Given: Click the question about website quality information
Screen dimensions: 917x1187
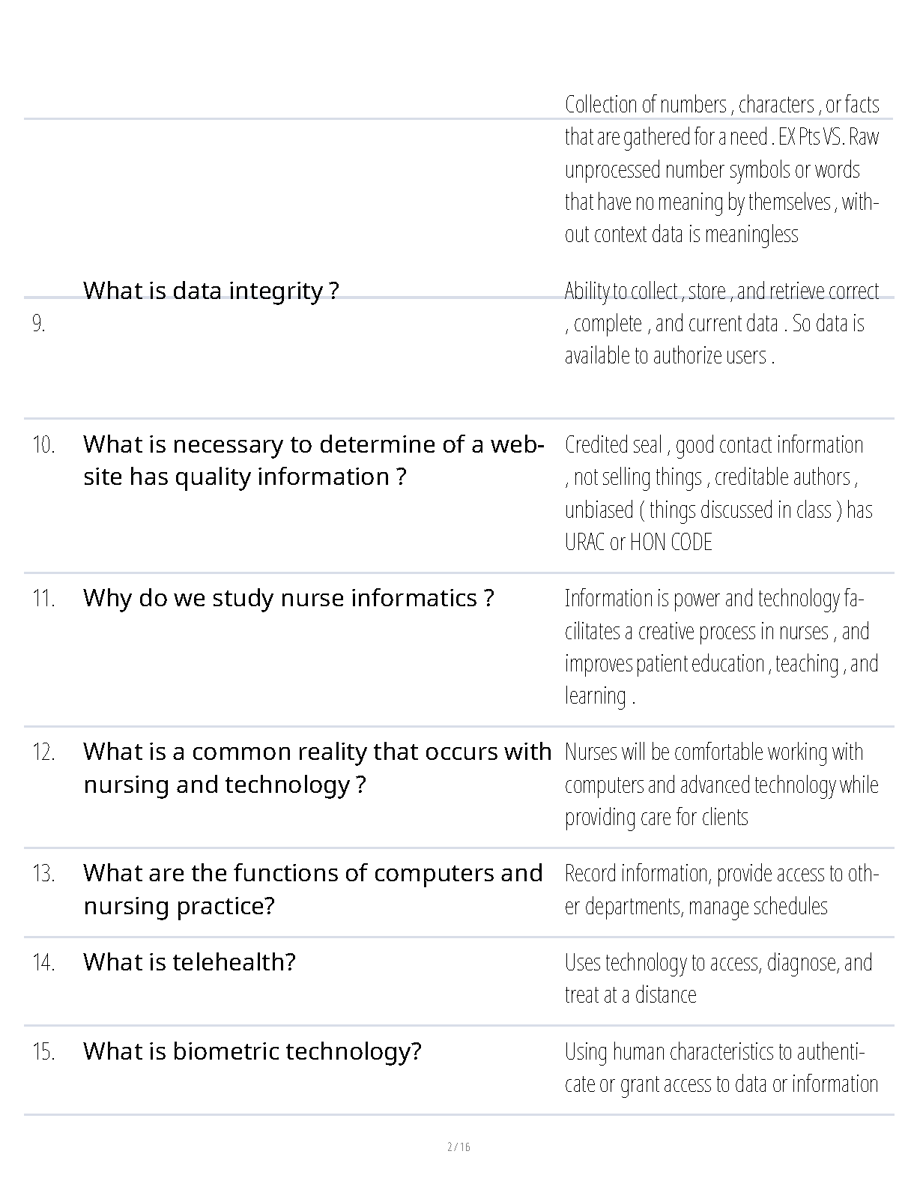Looking at the screenshot, I should pos(314,460).
